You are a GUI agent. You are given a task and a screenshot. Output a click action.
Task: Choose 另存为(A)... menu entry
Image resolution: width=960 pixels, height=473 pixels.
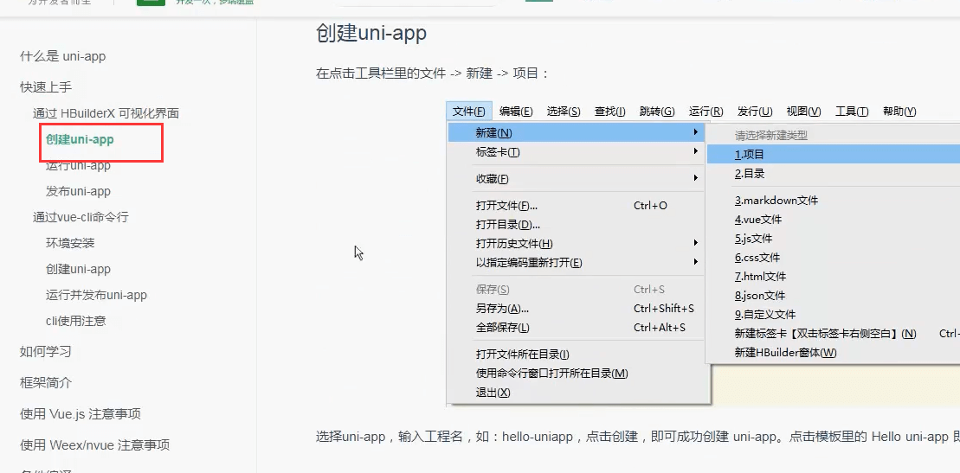577,309
